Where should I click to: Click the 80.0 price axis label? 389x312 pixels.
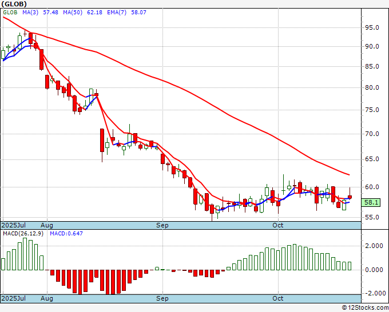372,87
